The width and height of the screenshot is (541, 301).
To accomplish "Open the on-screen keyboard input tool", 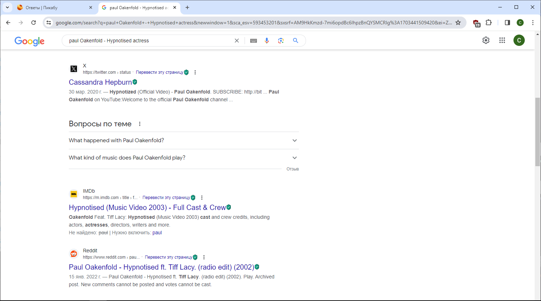I will (253, 41).
